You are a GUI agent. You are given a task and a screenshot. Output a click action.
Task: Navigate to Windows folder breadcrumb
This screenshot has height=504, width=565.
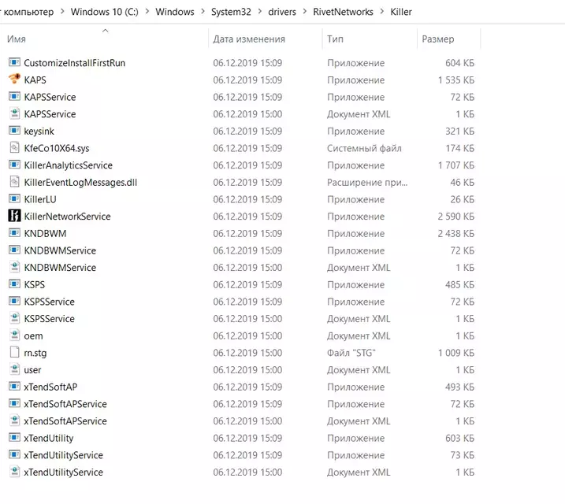[x=175, y=12]
